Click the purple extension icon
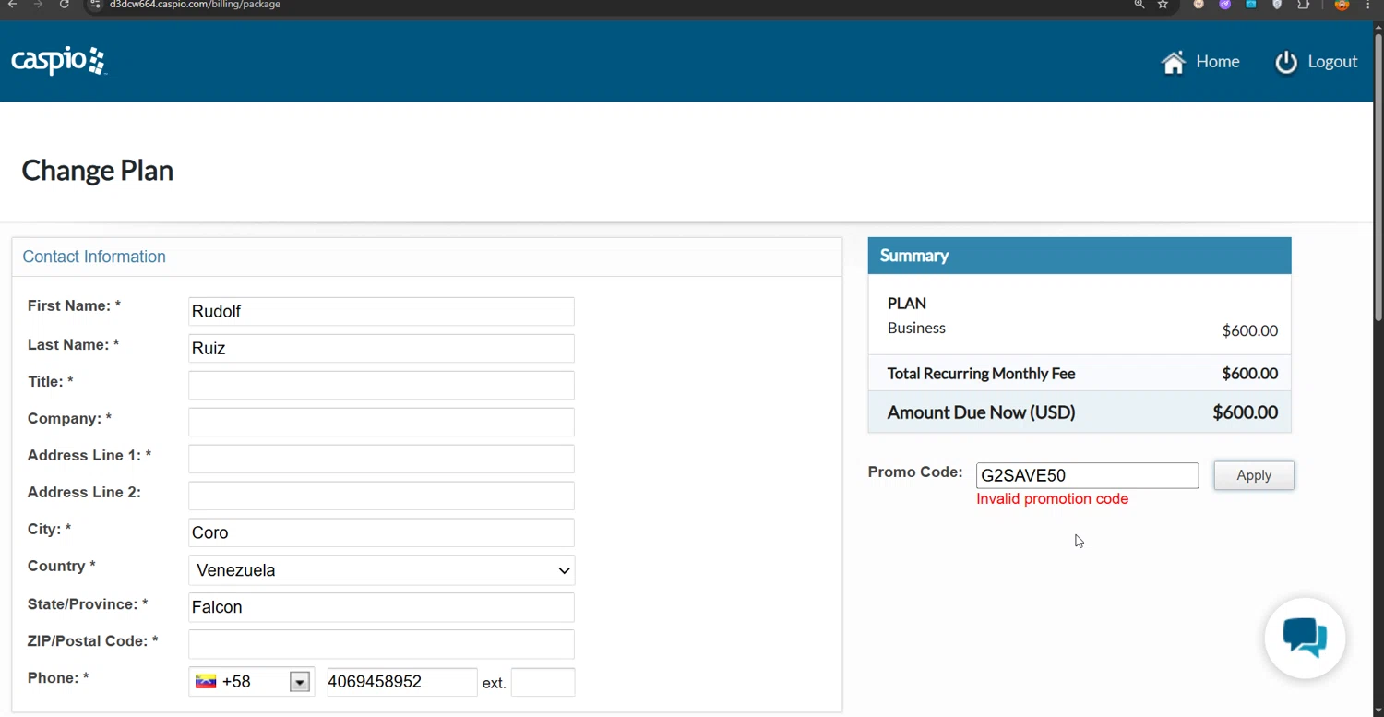The height and width of the screenshot is (717, 1384). pyautogui.click(x=1224, y=5)
